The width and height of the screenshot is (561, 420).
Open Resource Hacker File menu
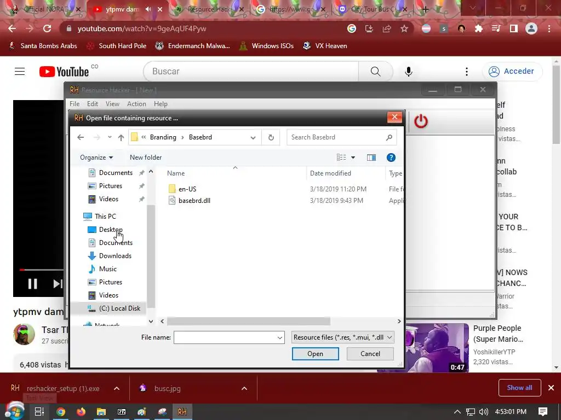[75, 104]
